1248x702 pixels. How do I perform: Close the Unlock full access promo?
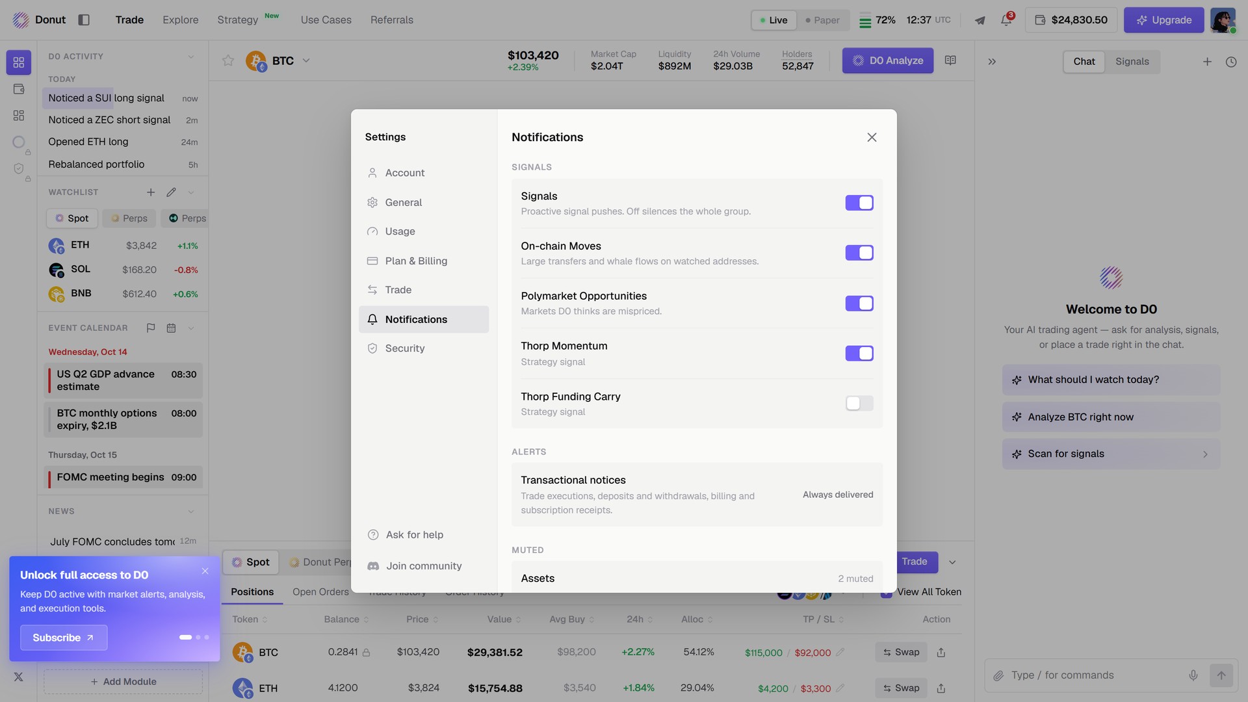click(x=205, y=571)
